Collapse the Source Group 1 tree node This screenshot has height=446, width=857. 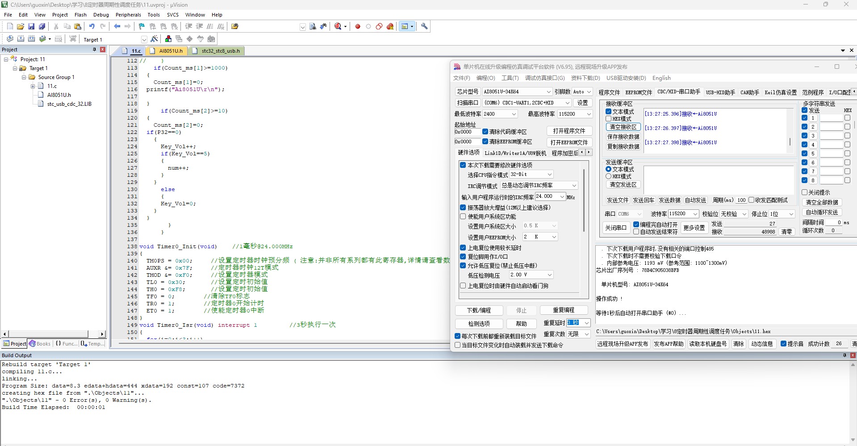tap(24, 77)
